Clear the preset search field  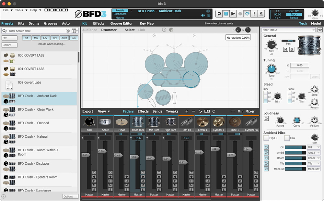point(68,31)
